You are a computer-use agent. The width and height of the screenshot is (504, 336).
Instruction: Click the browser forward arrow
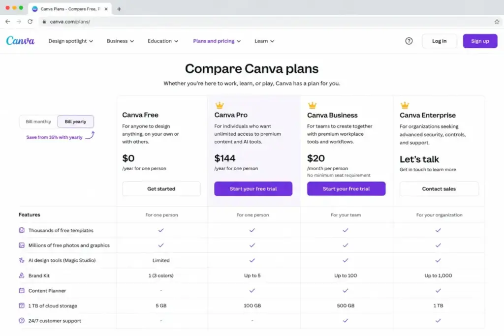[19, 22]
